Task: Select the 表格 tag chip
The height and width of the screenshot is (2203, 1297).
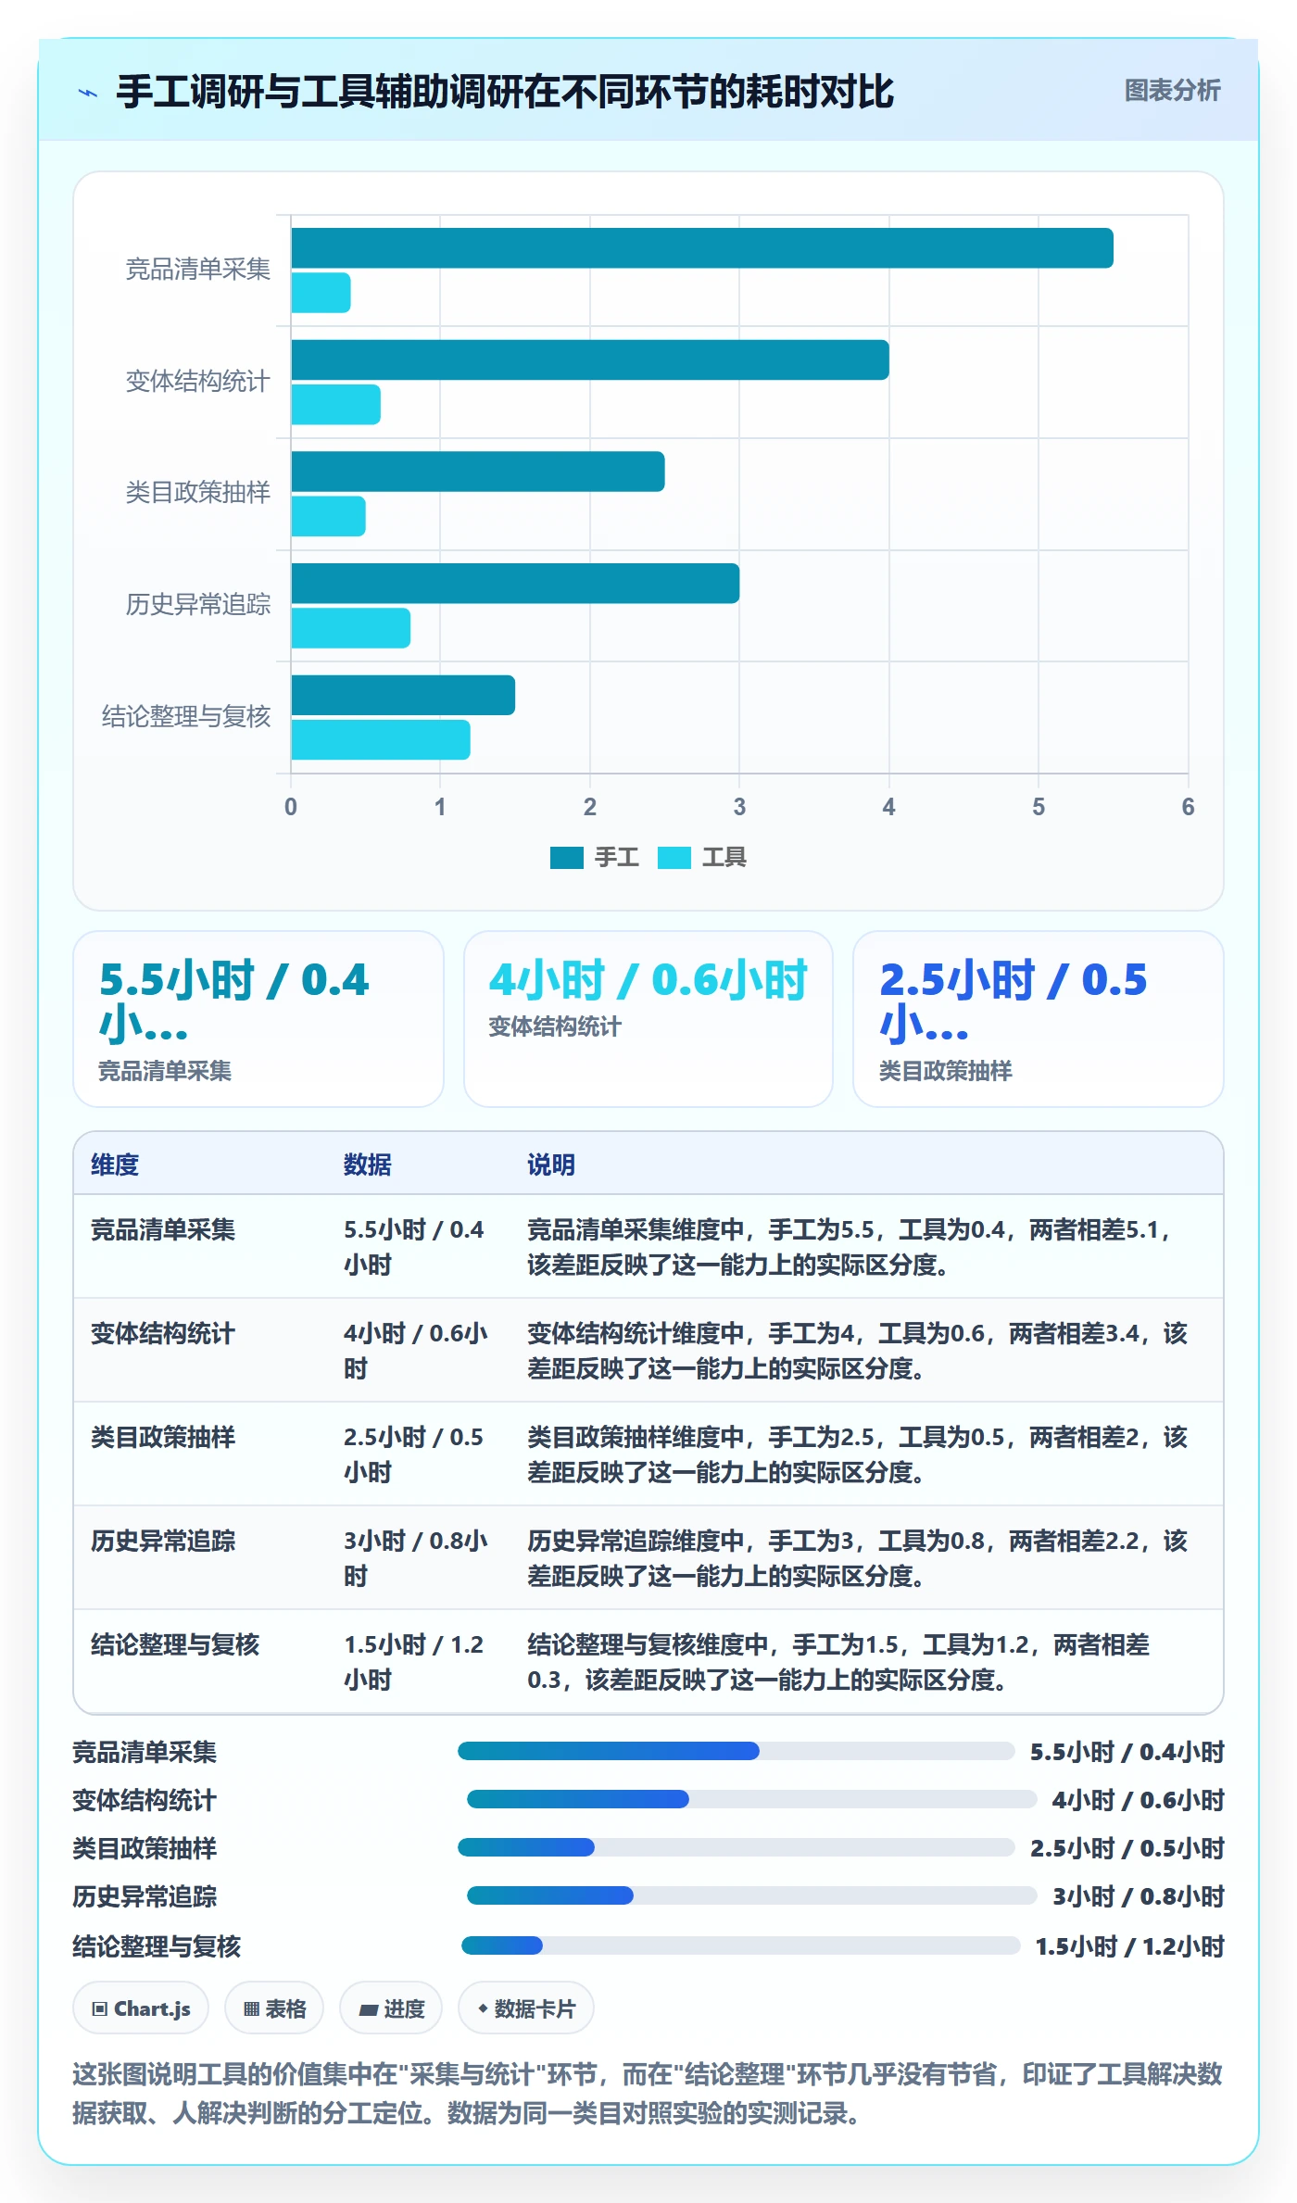Action: tap(274, 2008)
